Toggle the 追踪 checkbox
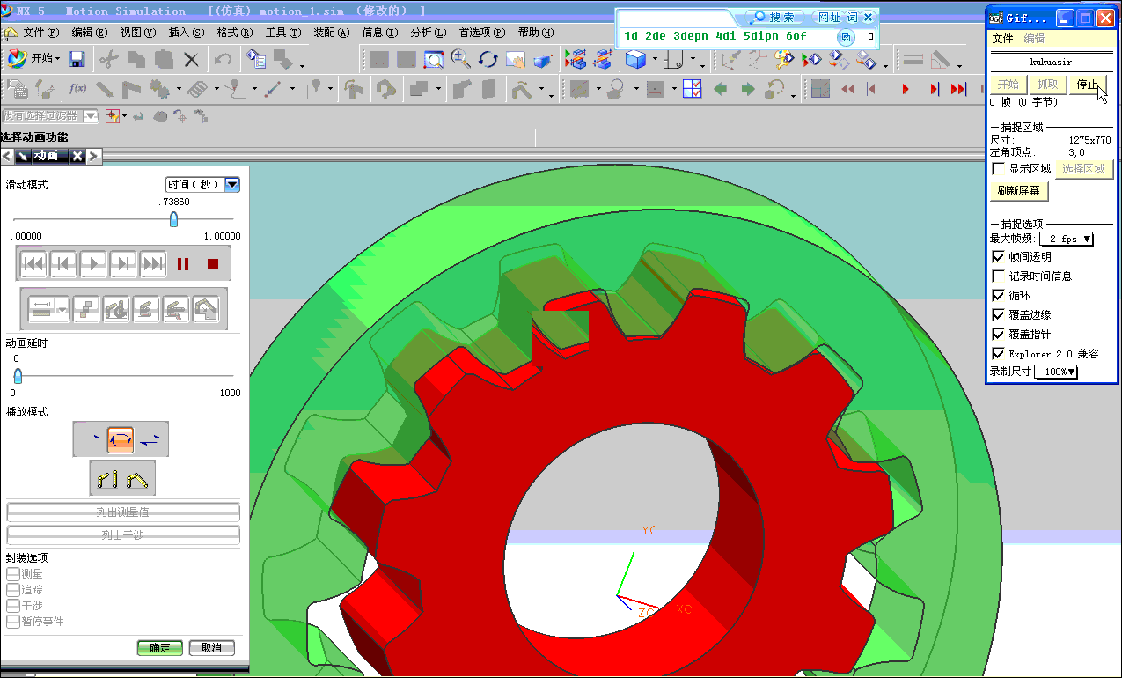Screen dimensions: 1122x678 point(12,590)
